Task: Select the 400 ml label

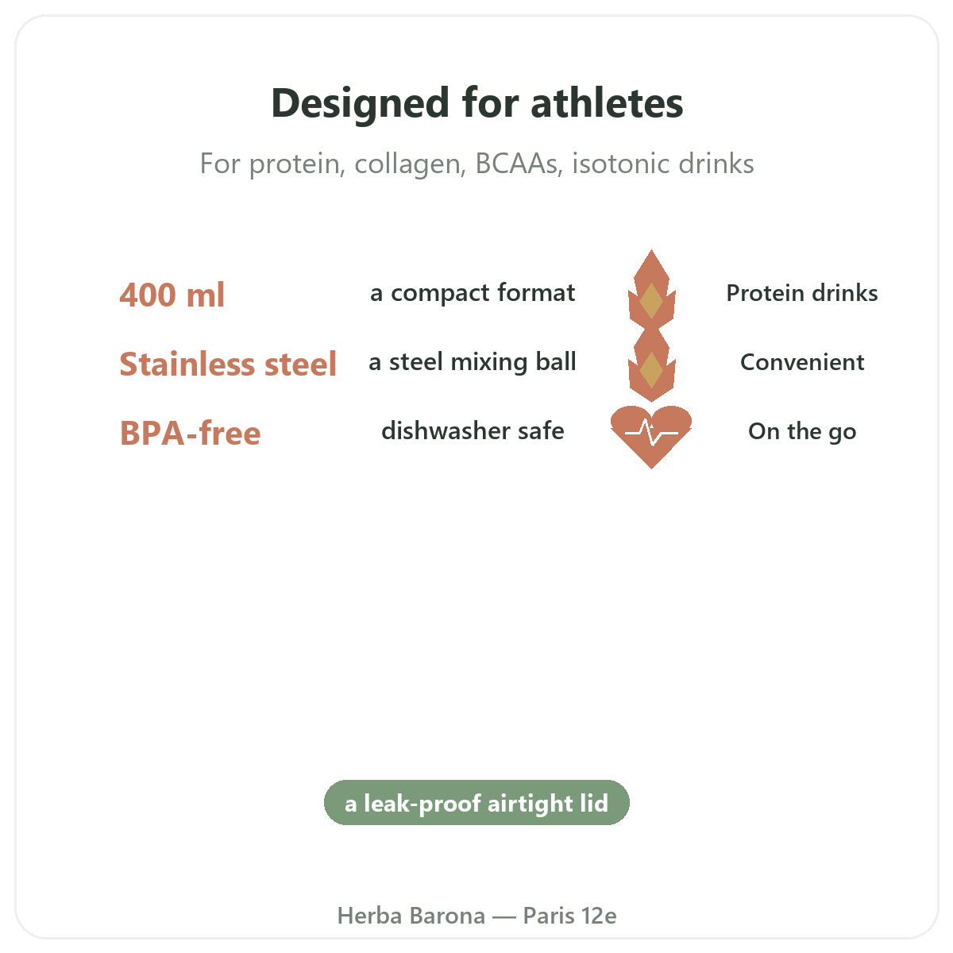Action: 172,295
